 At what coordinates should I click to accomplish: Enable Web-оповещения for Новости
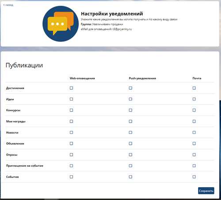[x=71, y=132]
